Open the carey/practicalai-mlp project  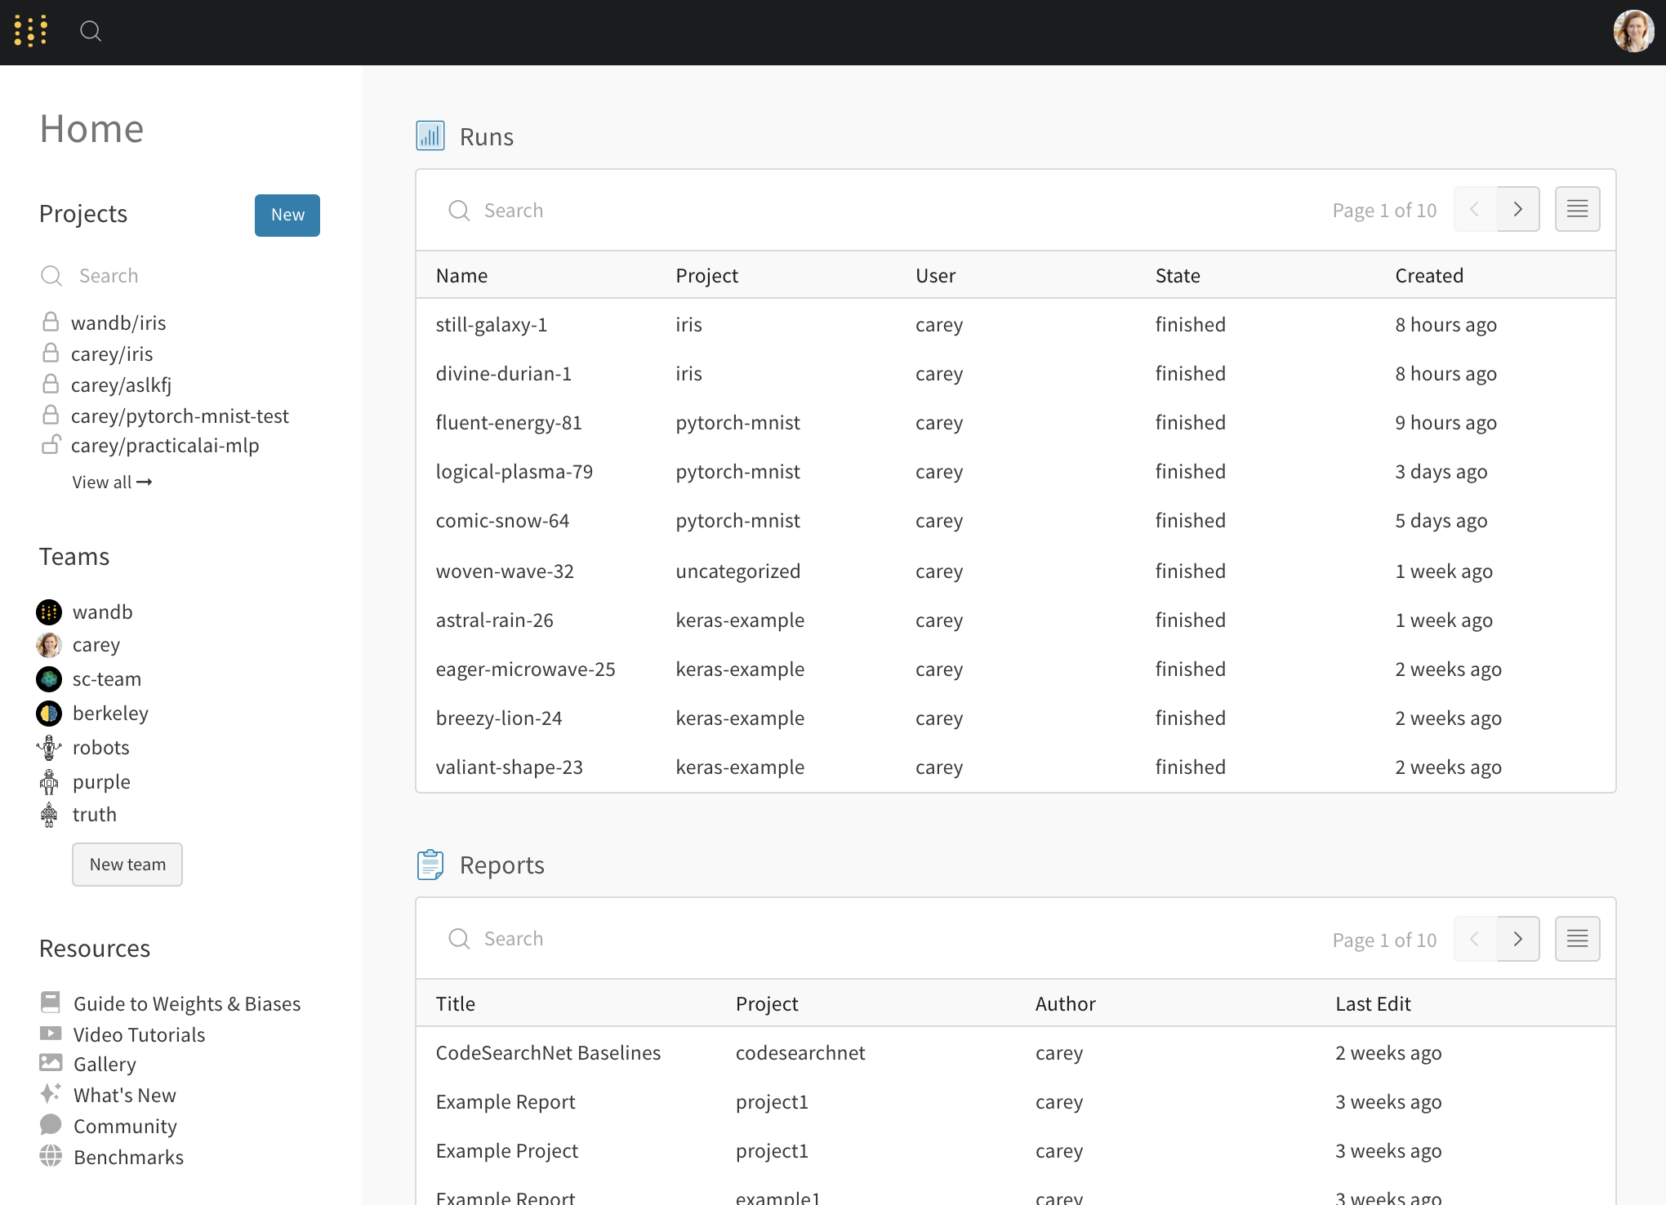point(165,446)
